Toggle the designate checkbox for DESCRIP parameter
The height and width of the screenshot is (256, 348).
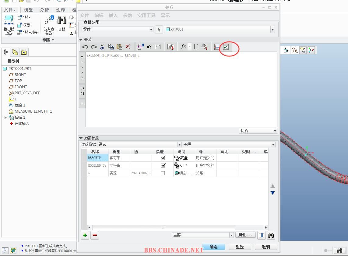163,158
